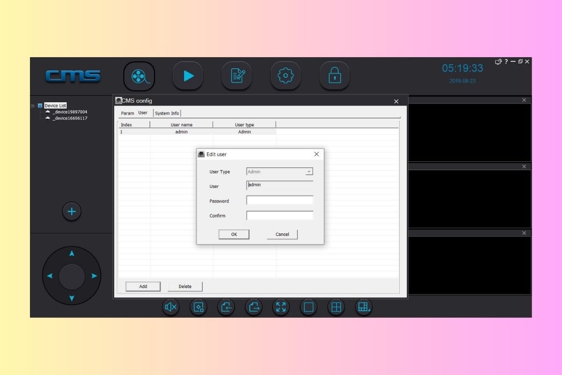Click the User type column header
Viewport: 562px width, 375px height.
244,125
